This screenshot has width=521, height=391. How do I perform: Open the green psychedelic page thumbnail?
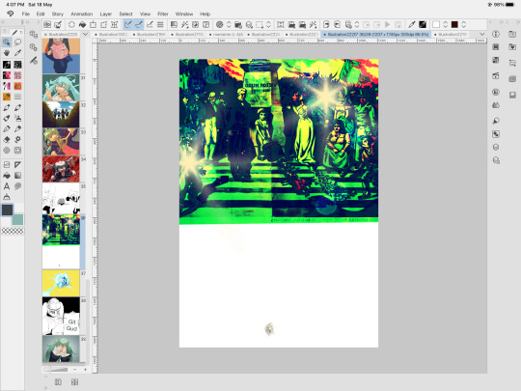click(61, 241)
